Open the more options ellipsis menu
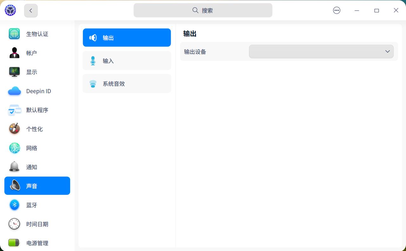 (x=337, y=10)
